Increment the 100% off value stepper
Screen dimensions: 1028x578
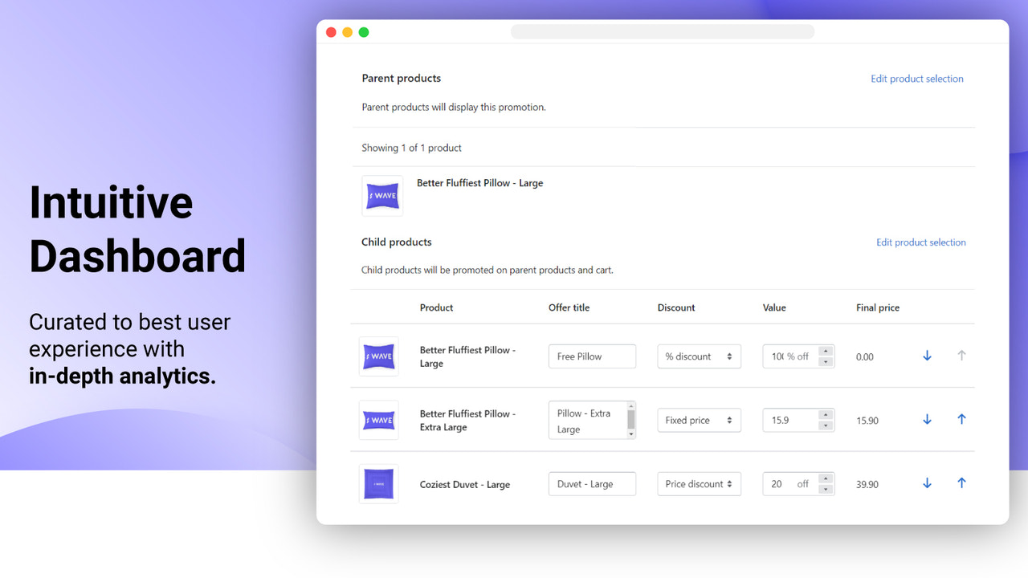click(826, 352)
